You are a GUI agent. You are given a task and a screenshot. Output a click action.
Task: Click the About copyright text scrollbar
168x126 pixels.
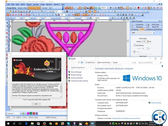pyautogui.click(x=61, y=91)
